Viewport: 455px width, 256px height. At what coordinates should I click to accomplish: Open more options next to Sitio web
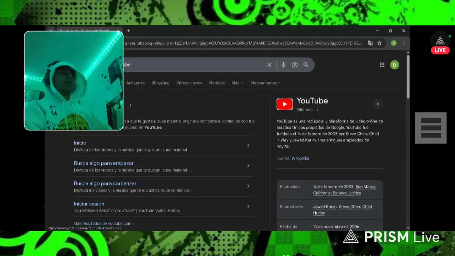[317, 110]
